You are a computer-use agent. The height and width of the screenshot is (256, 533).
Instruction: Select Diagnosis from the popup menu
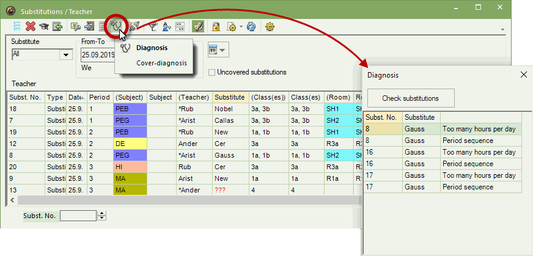tap(152, 48)
